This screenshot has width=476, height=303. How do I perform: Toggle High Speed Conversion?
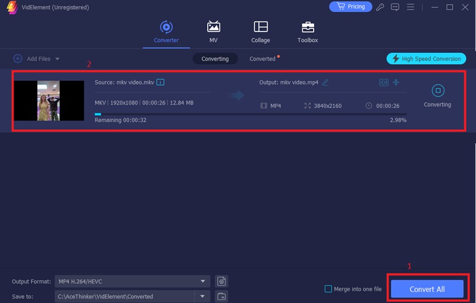pos(426,59)
